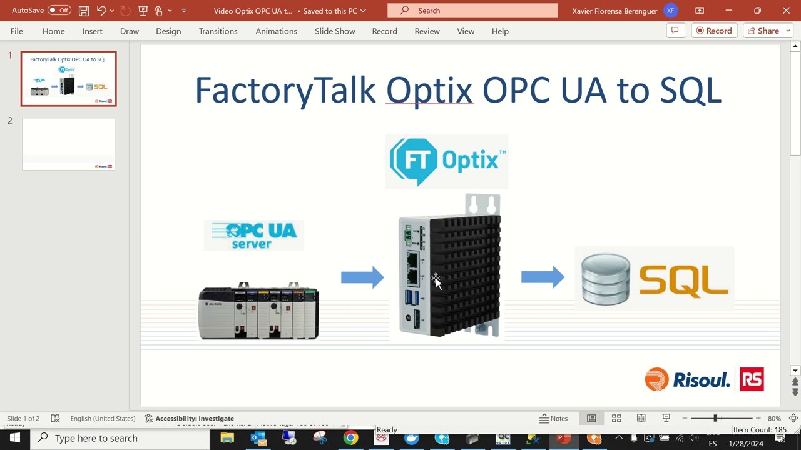Open the Draw tab
The width and height of the screenshot is (801, 450).
[x=130, y=31]
